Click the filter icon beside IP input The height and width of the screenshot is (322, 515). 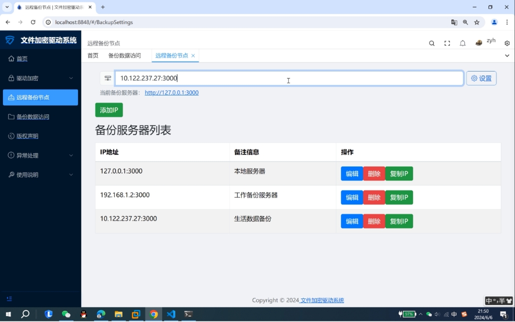click(108, 78)
